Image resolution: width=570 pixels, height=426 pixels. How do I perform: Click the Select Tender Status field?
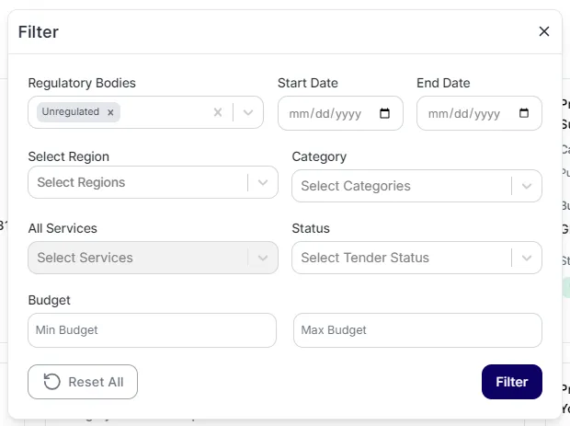tap(400, 258)
